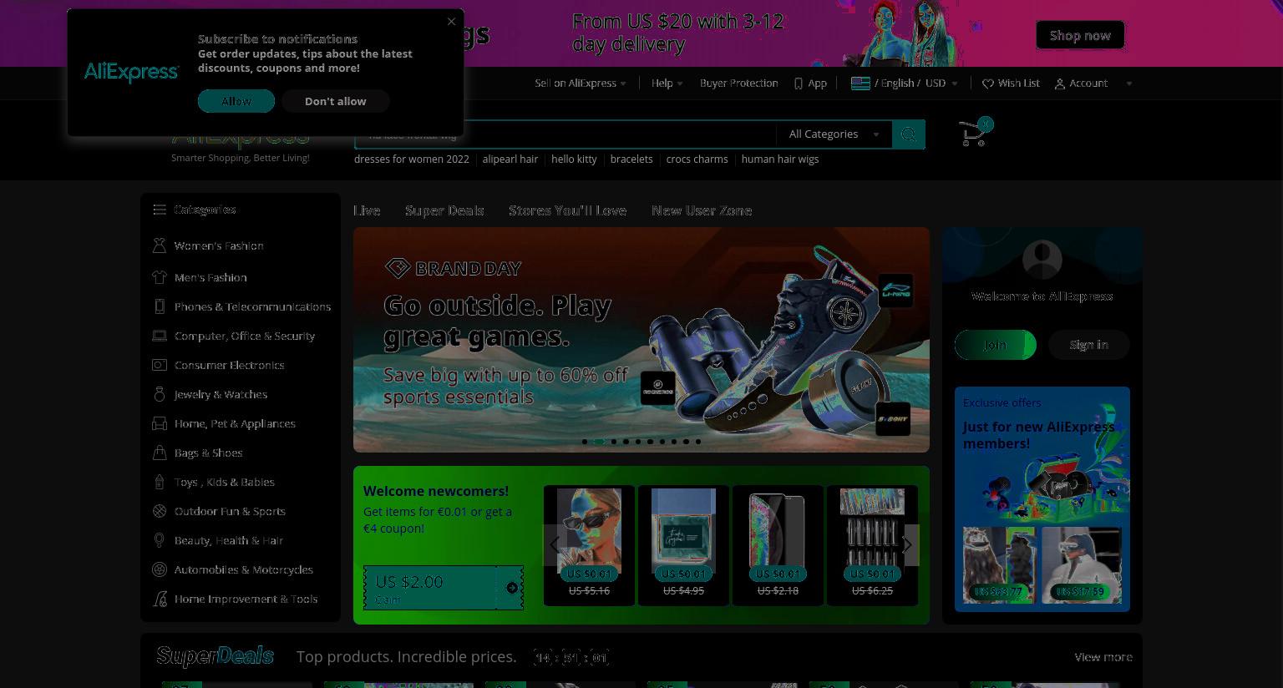Select the crocs charms suggestion
1283x688 pixels.
pos(697,159)
